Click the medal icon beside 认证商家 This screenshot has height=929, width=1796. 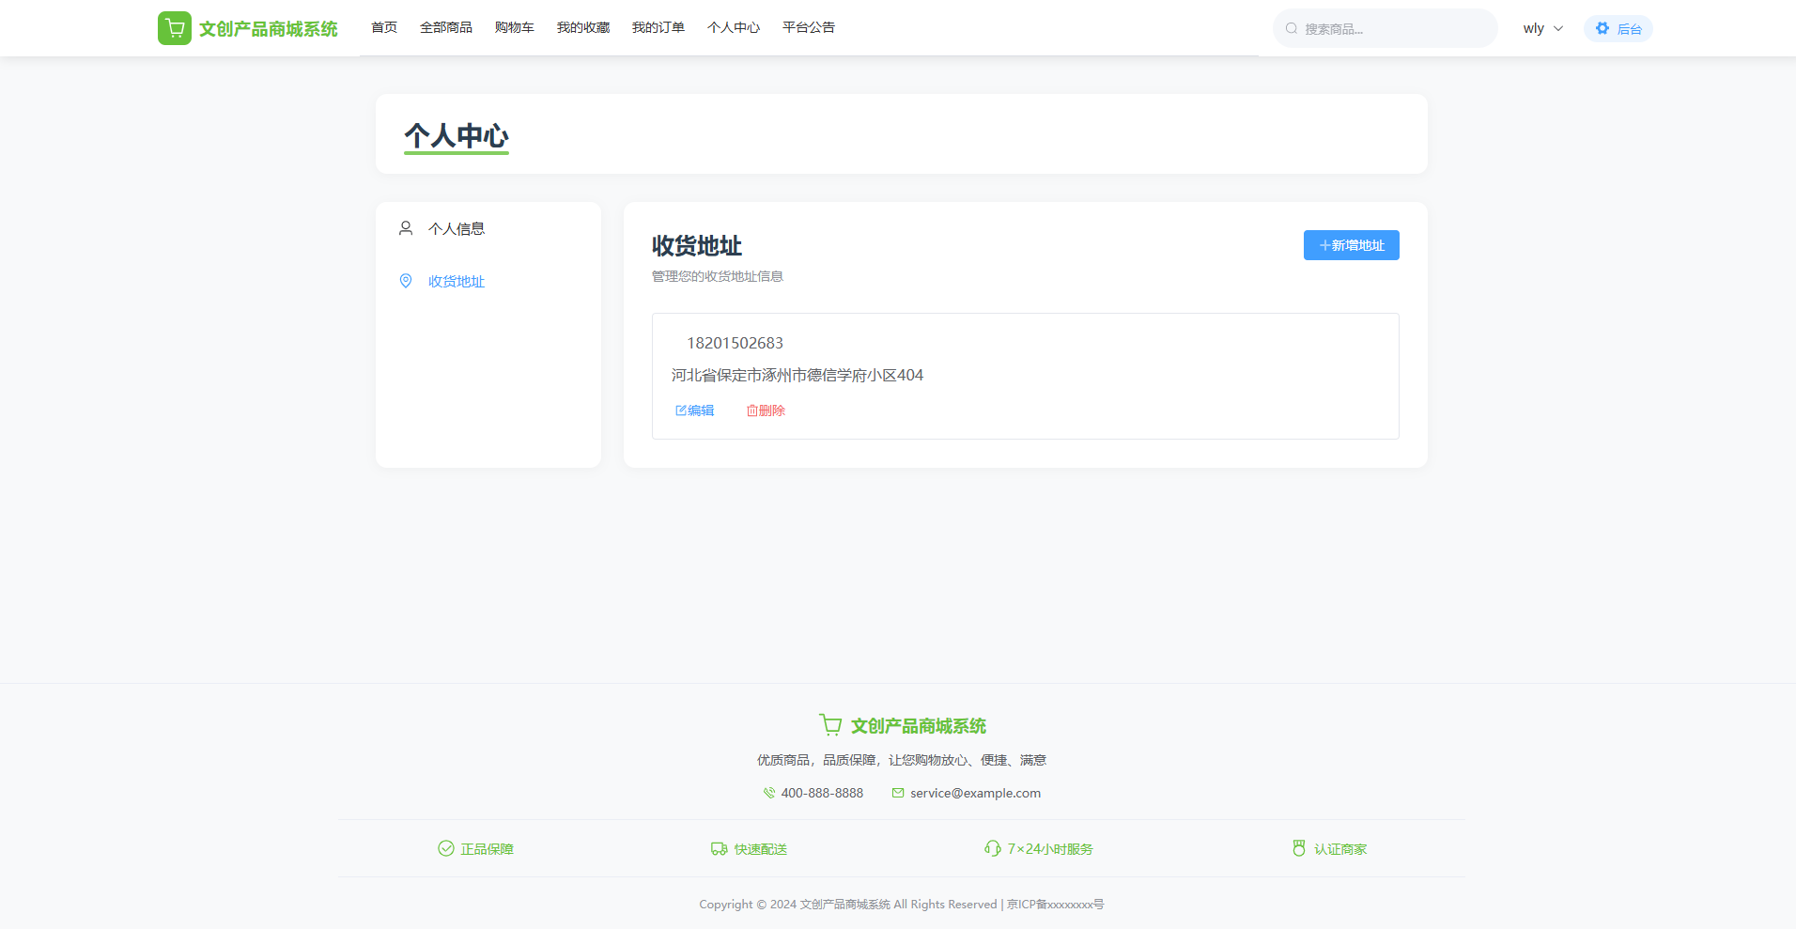pyautogui.click(x=1299, y=848)
